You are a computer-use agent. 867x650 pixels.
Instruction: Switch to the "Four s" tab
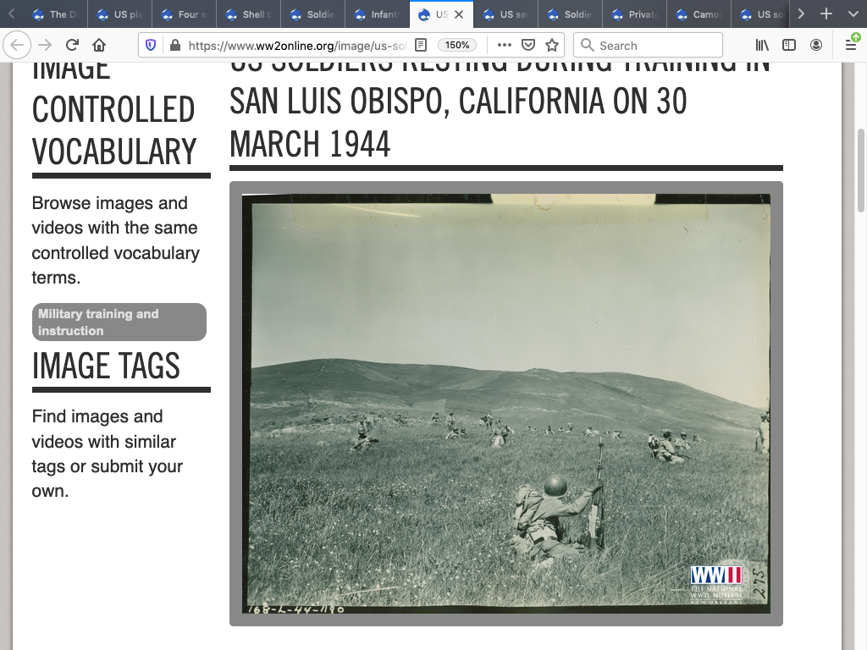click(186, 14)
